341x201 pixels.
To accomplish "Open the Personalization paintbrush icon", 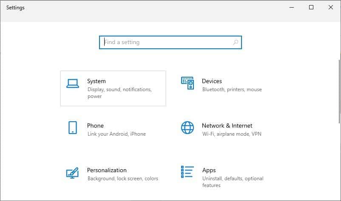I will click(x=72, y=173).
